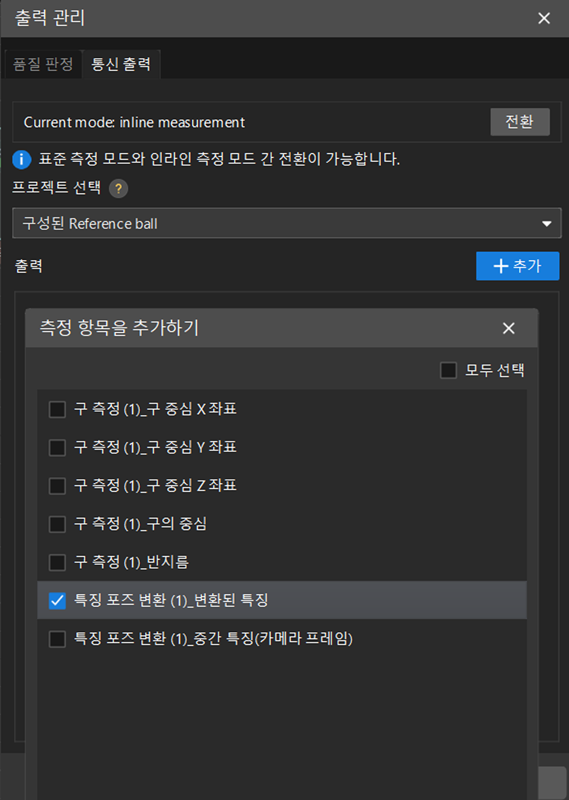Switch to the 품질 판정 tab

(x=43, y=64)
